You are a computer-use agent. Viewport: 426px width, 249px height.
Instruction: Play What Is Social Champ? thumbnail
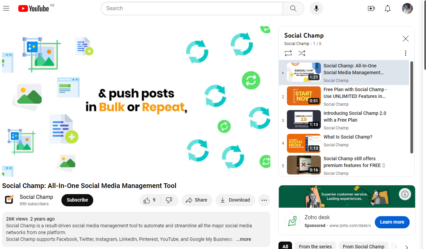pos(304,143)
